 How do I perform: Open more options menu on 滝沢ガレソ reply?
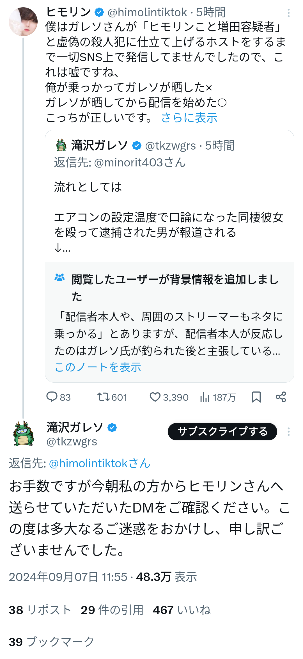pos(288,432)
